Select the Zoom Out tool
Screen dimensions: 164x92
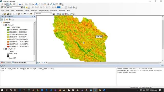[x=5, y=4]
